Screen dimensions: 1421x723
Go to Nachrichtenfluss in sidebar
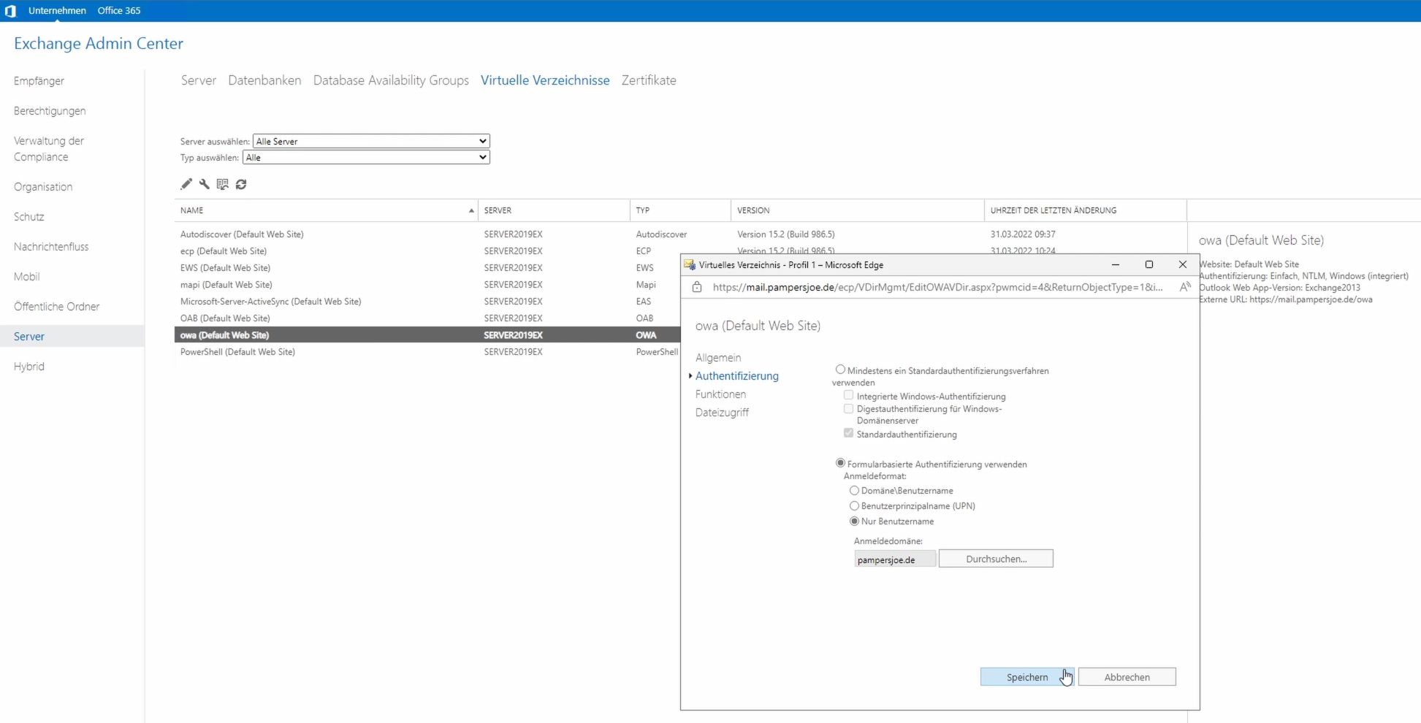[x=51, y=247]
